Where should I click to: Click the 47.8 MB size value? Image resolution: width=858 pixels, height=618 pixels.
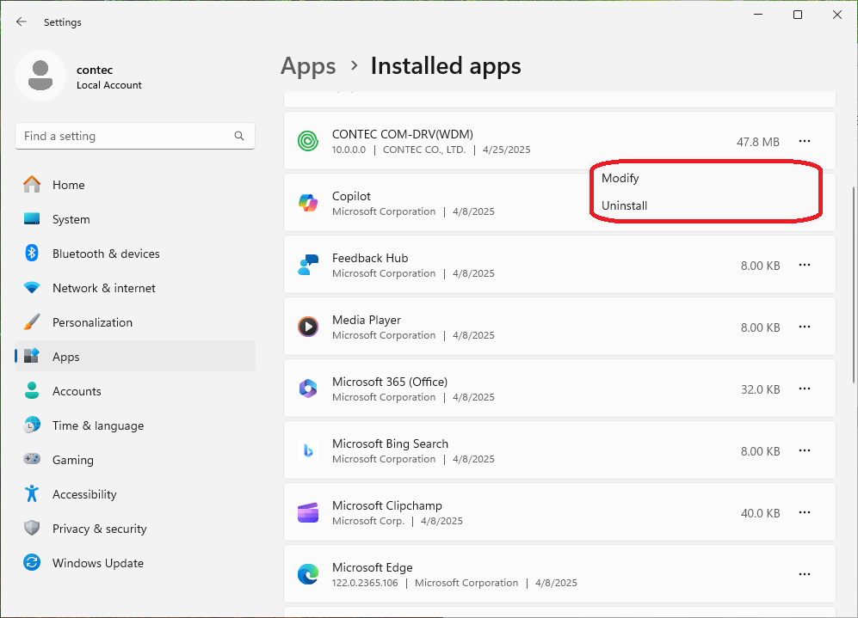(x=758, y=142)
